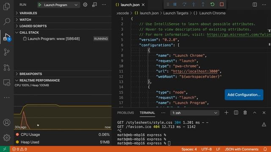Open notifications bell in status bar

pos(265,149)
